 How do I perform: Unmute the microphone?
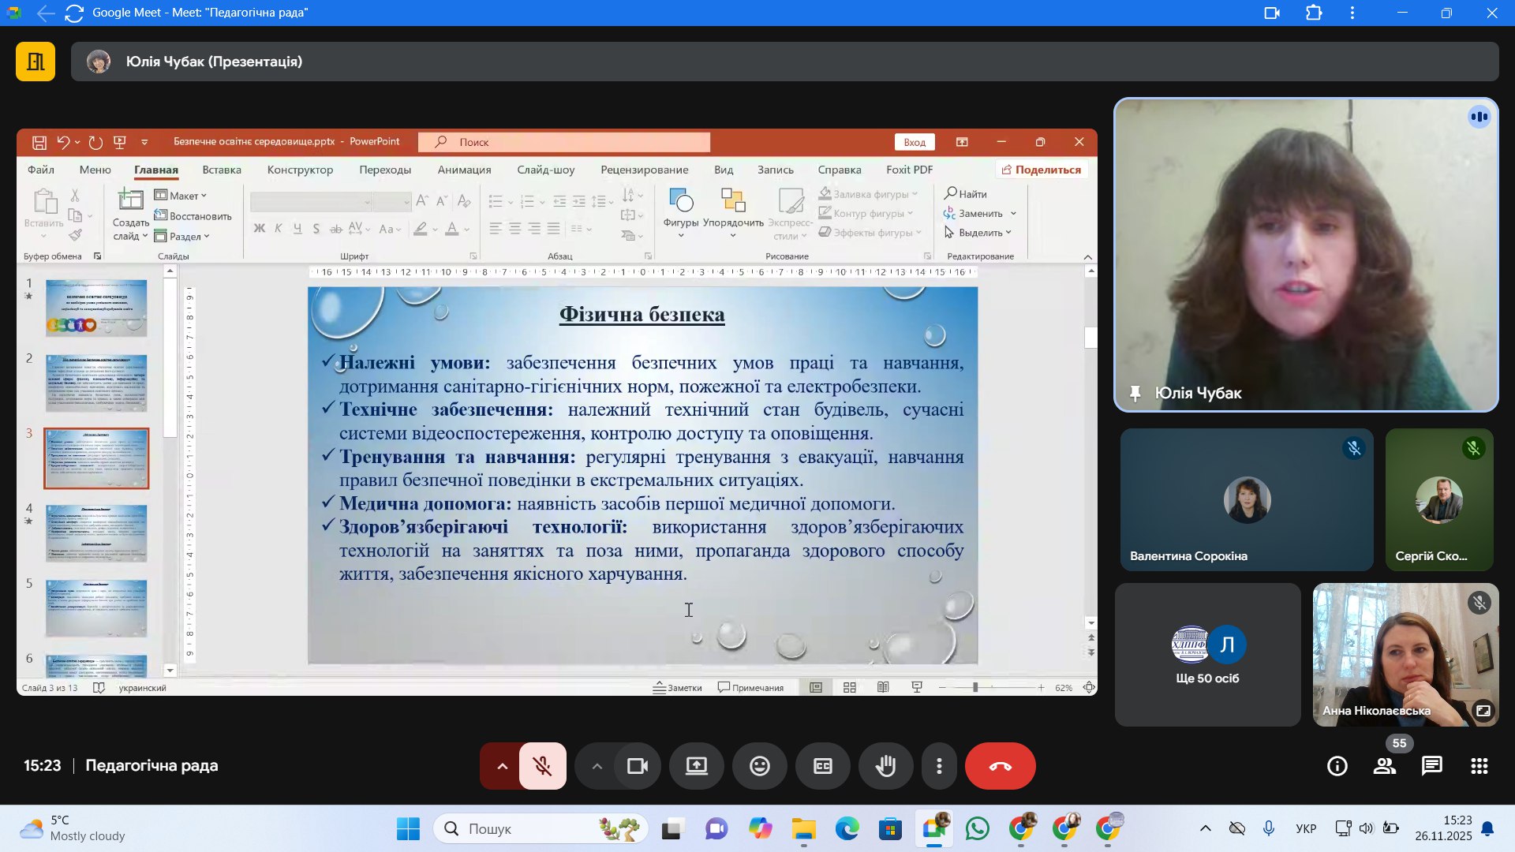pos(542,766)
